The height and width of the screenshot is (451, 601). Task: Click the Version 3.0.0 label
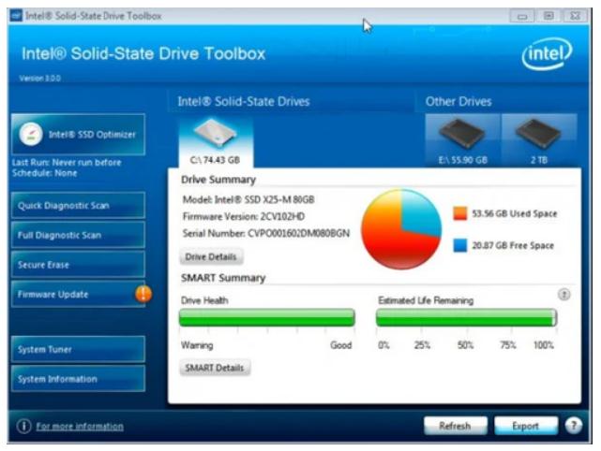pos(40,78)
